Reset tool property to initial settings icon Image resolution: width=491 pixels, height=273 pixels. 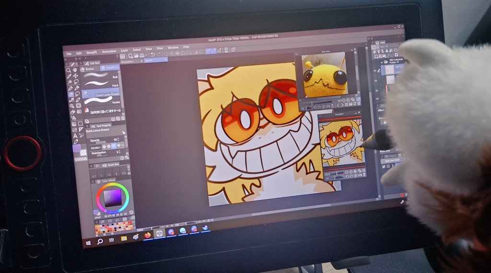point(121,158)
